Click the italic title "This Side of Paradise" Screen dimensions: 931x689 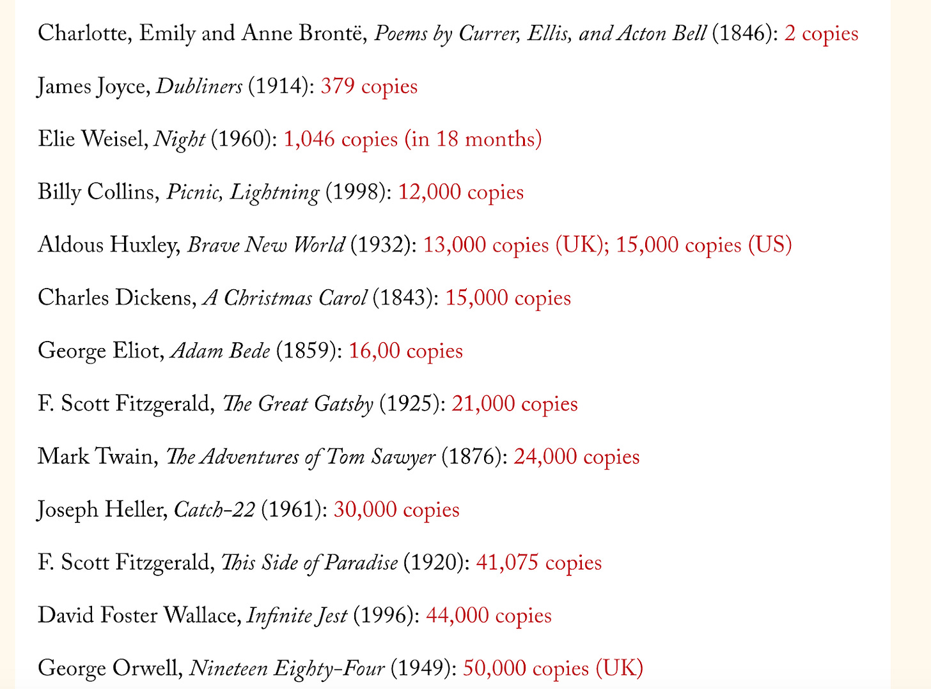tap(309, 563)
